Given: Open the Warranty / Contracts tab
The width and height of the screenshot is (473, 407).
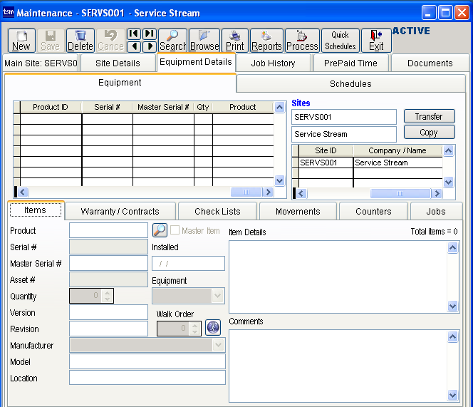Looking at the screenshot, I should coord(120,211).
